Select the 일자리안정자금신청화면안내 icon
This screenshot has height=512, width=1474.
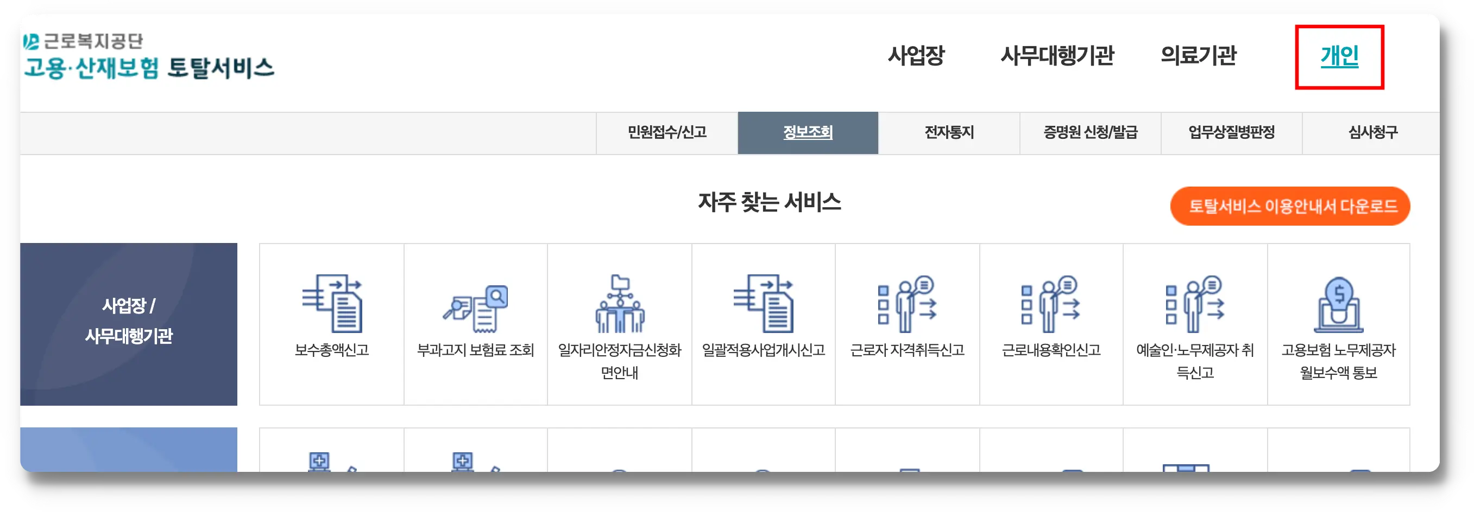point(620,304)
